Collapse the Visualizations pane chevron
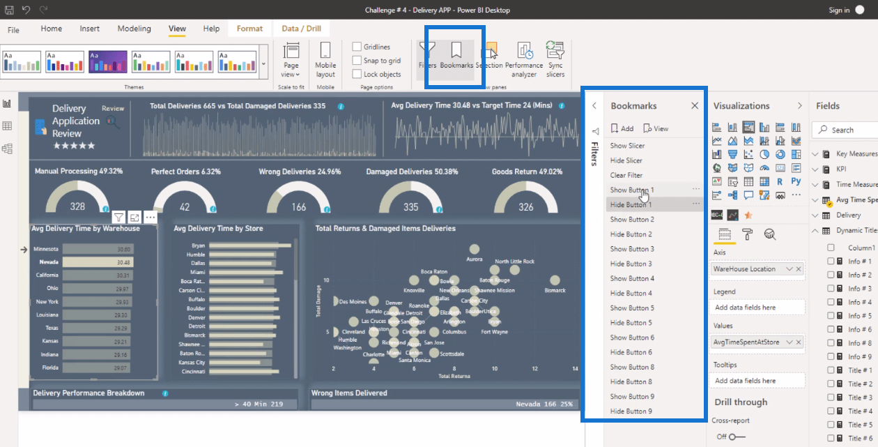 [799, 106]
